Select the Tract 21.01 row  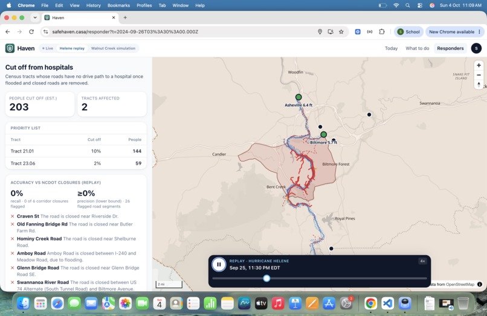click(x=76, y=151)
